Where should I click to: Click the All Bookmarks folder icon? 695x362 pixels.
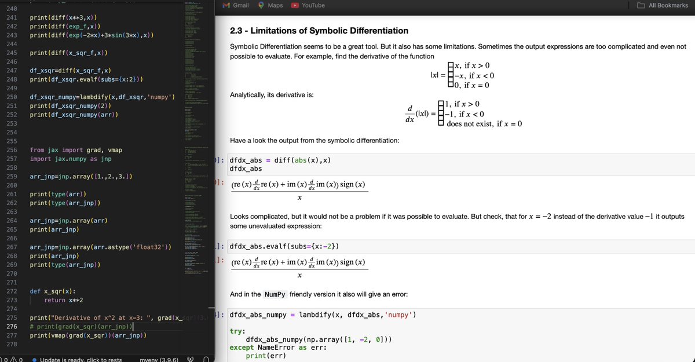(641, 5)
